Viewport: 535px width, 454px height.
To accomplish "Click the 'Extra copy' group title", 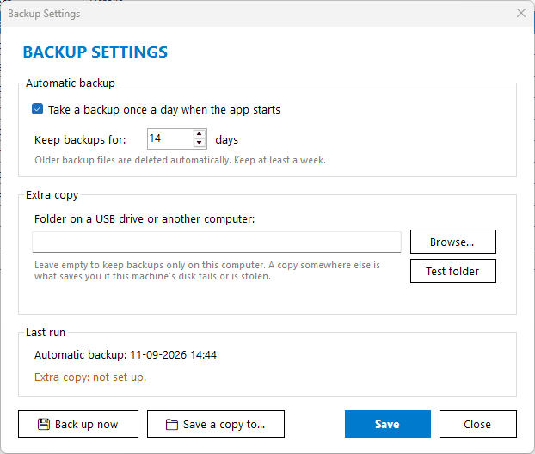I will pyautogui.click(x=52, y=195).
